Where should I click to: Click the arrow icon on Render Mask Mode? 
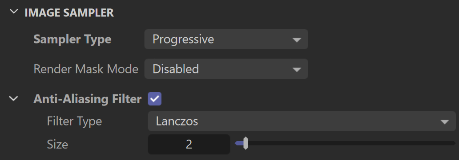click(297, 70)
